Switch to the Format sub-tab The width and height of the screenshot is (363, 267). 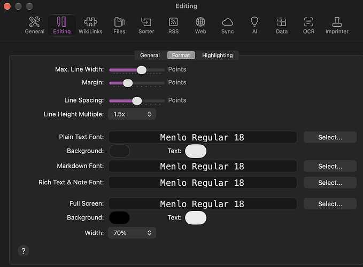pyautogui.click(x=181, y=55)
